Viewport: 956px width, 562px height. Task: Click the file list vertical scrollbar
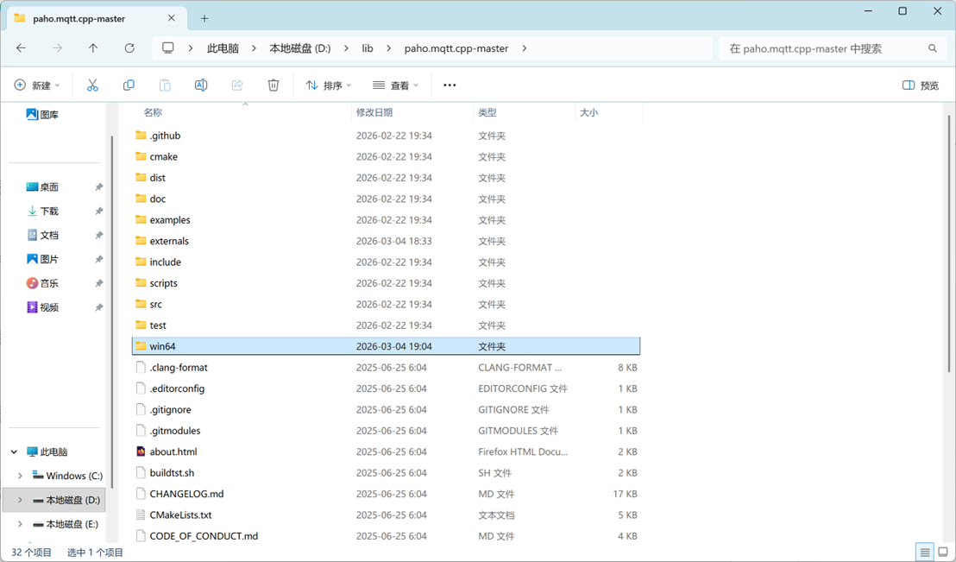(x=948, y=243)
